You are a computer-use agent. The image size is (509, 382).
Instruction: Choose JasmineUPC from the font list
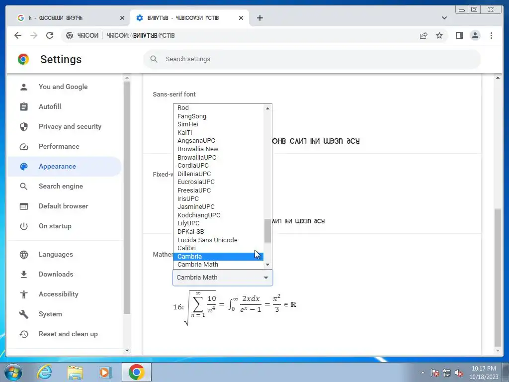pyautogui.click(x=219, y=206)
